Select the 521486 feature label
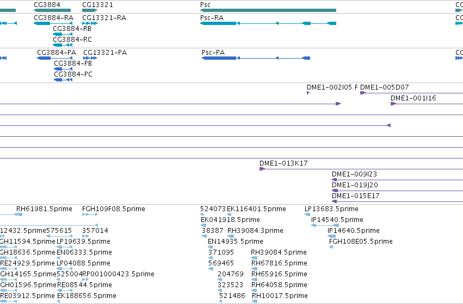Viewport: 463px width, 304px height. point(232,296)
